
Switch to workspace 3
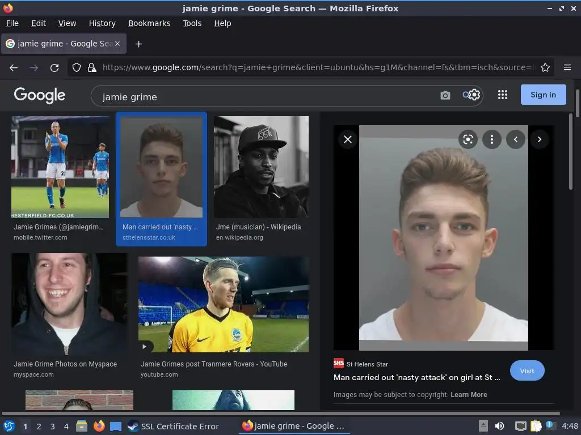click(53, 426)
